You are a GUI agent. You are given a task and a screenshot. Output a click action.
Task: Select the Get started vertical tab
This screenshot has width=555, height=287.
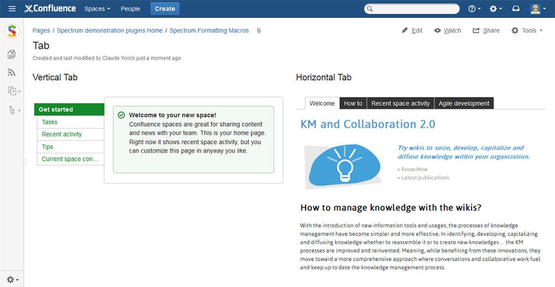click(70, 109)
